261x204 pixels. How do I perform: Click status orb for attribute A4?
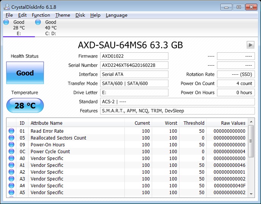11,185
